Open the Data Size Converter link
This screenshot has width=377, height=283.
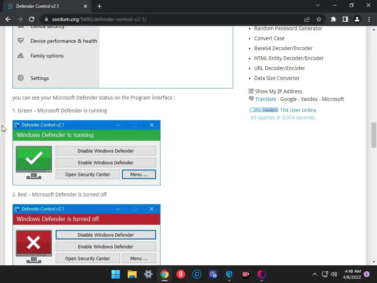pos(277,78)
